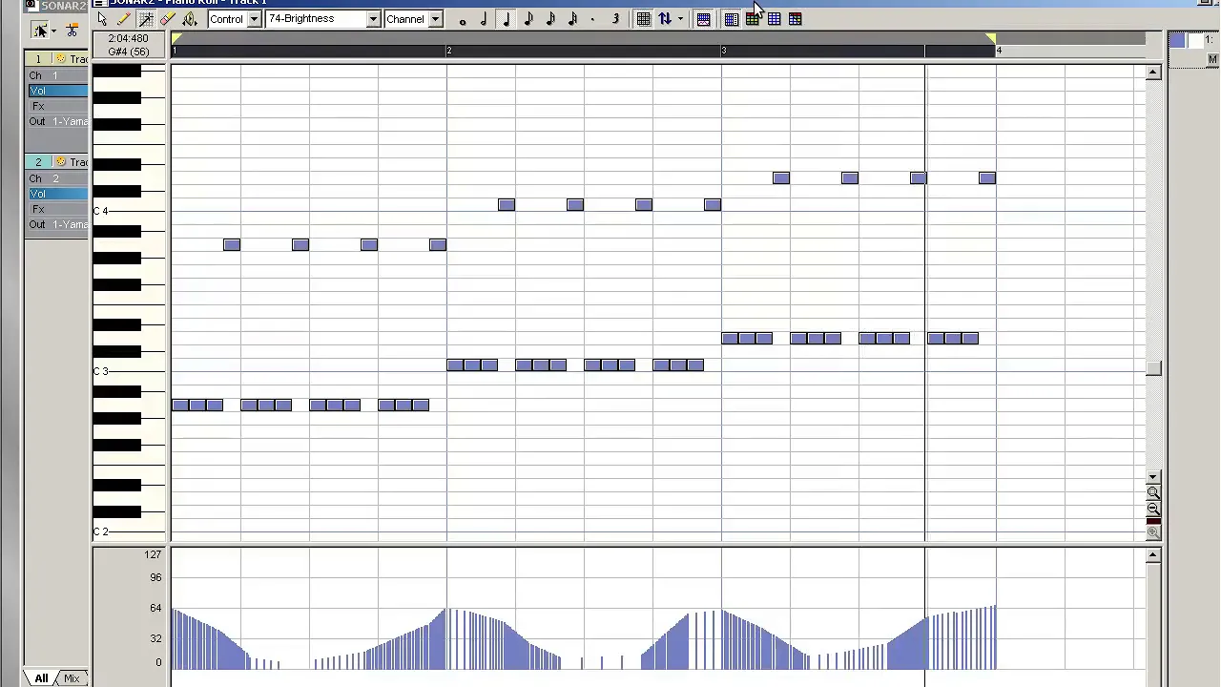
Task: Toggle white checkbox next to track 1:
Action: (1196, 40)
